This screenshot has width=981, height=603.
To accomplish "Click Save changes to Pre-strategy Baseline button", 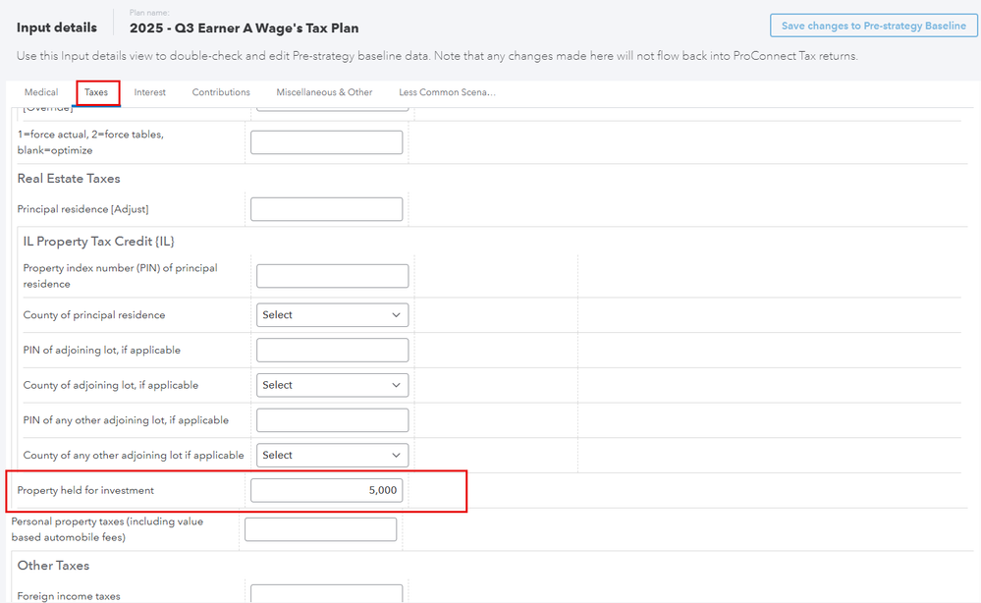I will point(873,27).
